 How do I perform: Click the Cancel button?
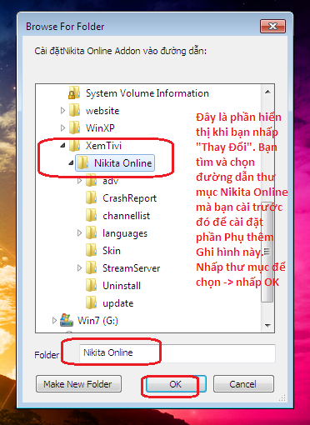click(x=243, y=384)
